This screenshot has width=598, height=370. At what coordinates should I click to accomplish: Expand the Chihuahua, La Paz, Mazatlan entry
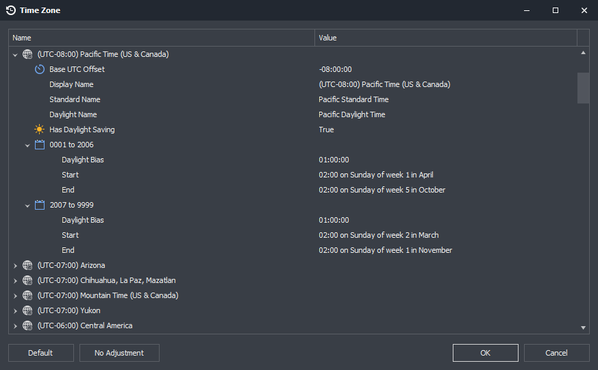[x=15, y=281]
